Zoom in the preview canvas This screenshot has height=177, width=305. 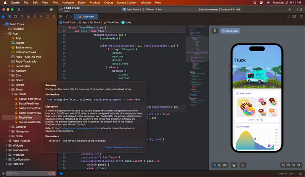pos(299,165)
